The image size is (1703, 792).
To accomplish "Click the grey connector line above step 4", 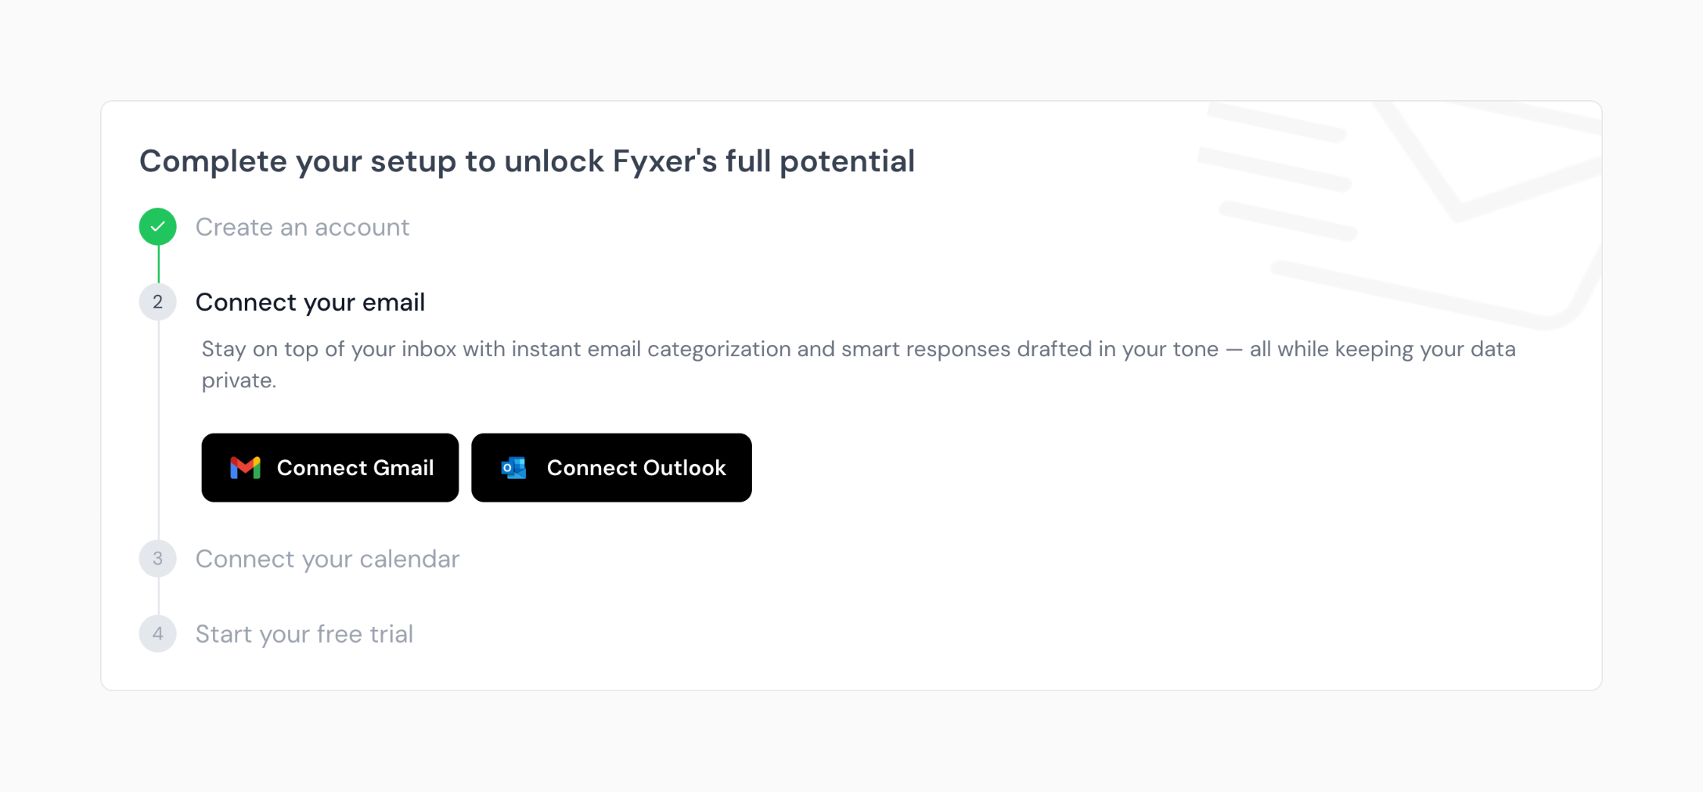I will [158, 596].
